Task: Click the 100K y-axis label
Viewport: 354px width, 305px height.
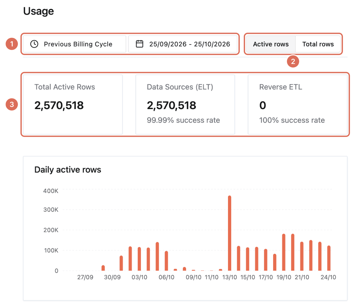Action: (x=51, y=251)
